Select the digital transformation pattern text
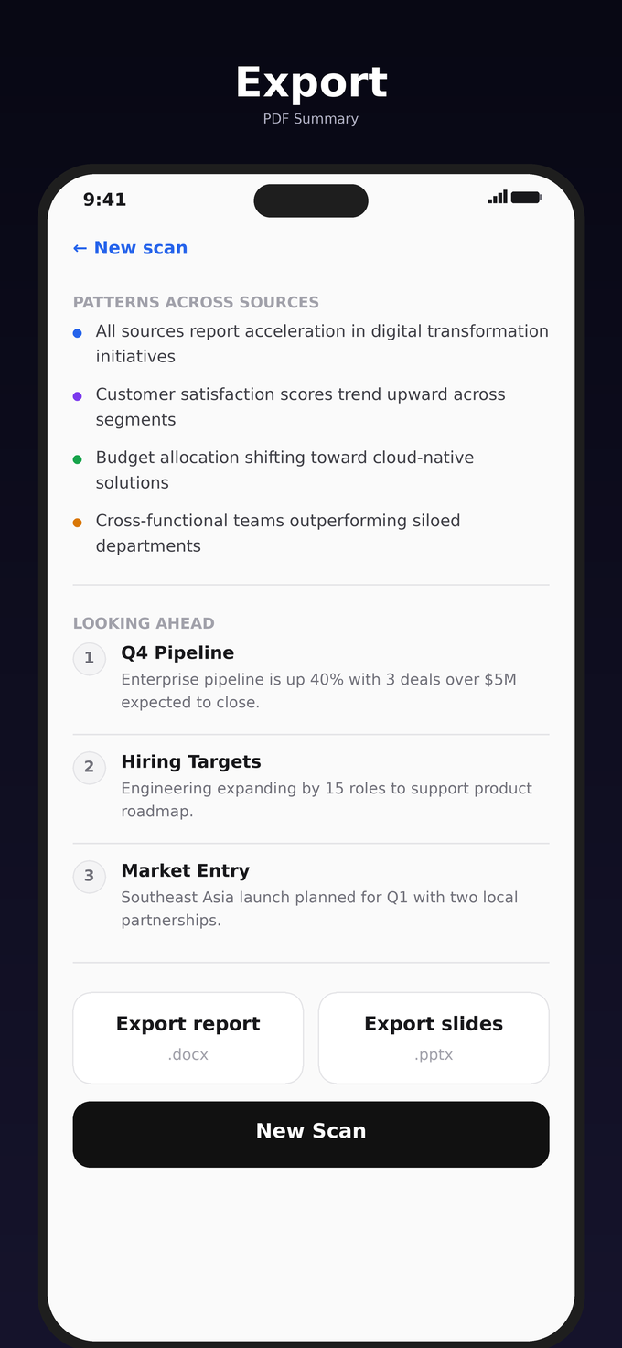The height and width of the screenshot is (1348, 622). [x=322, y=343]
